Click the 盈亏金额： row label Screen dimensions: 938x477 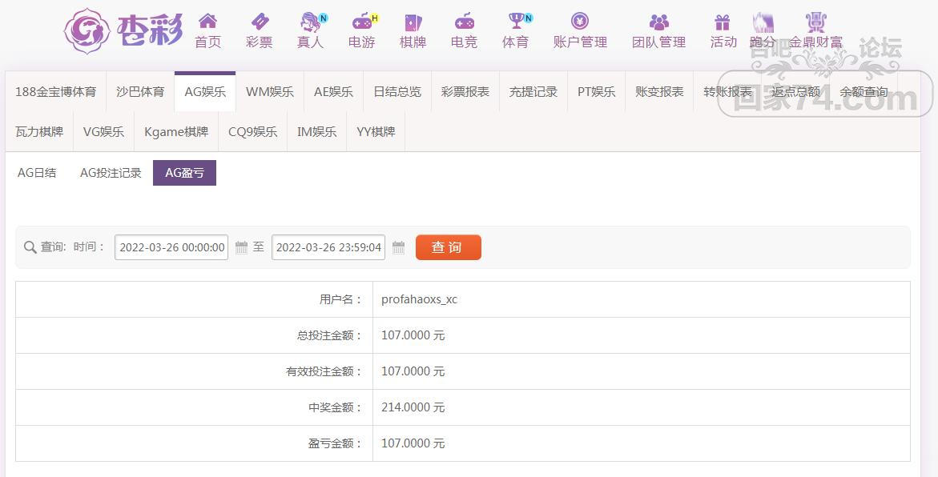click(x=336, y=443)
